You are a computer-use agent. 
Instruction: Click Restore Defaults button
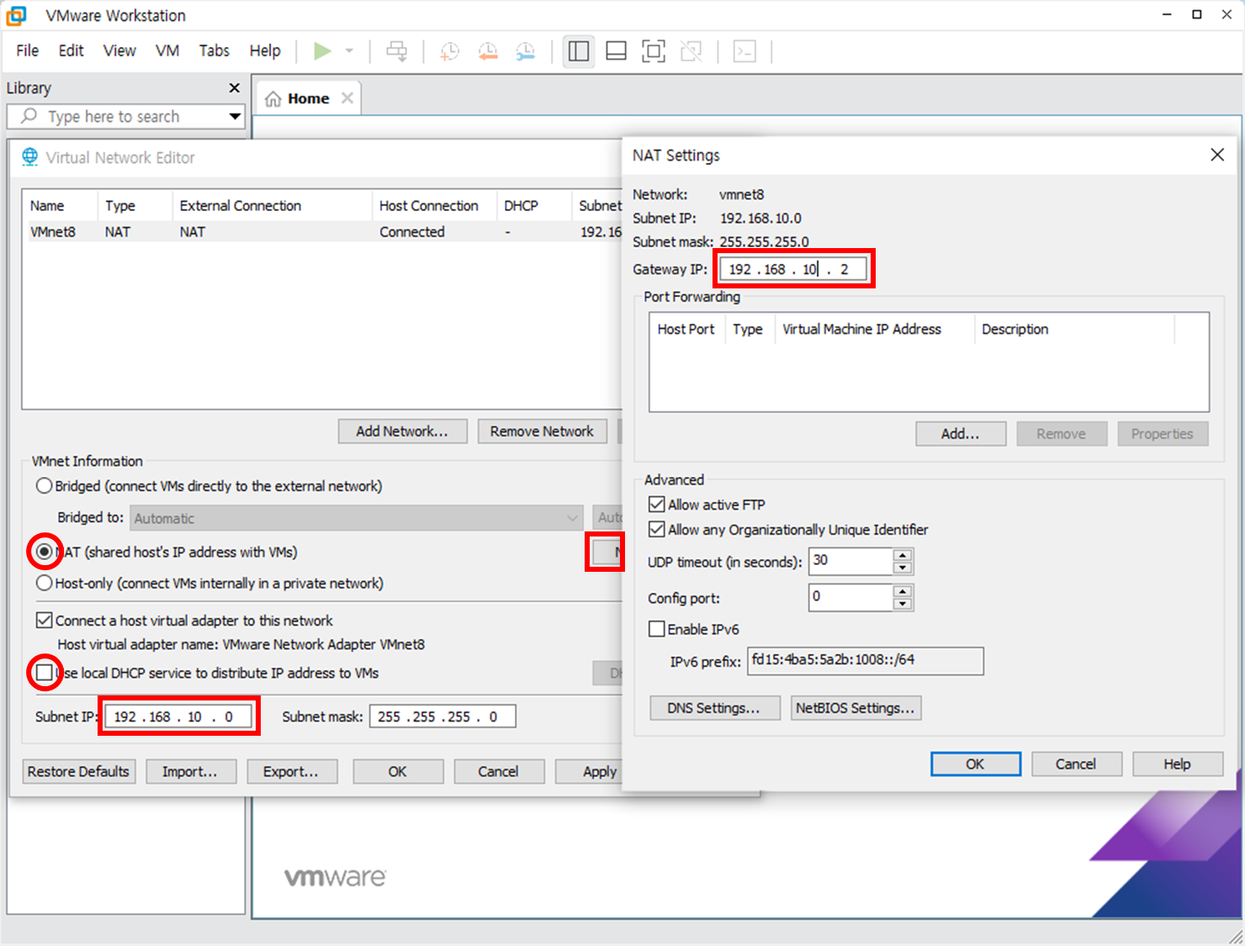(x=78, y=771)
